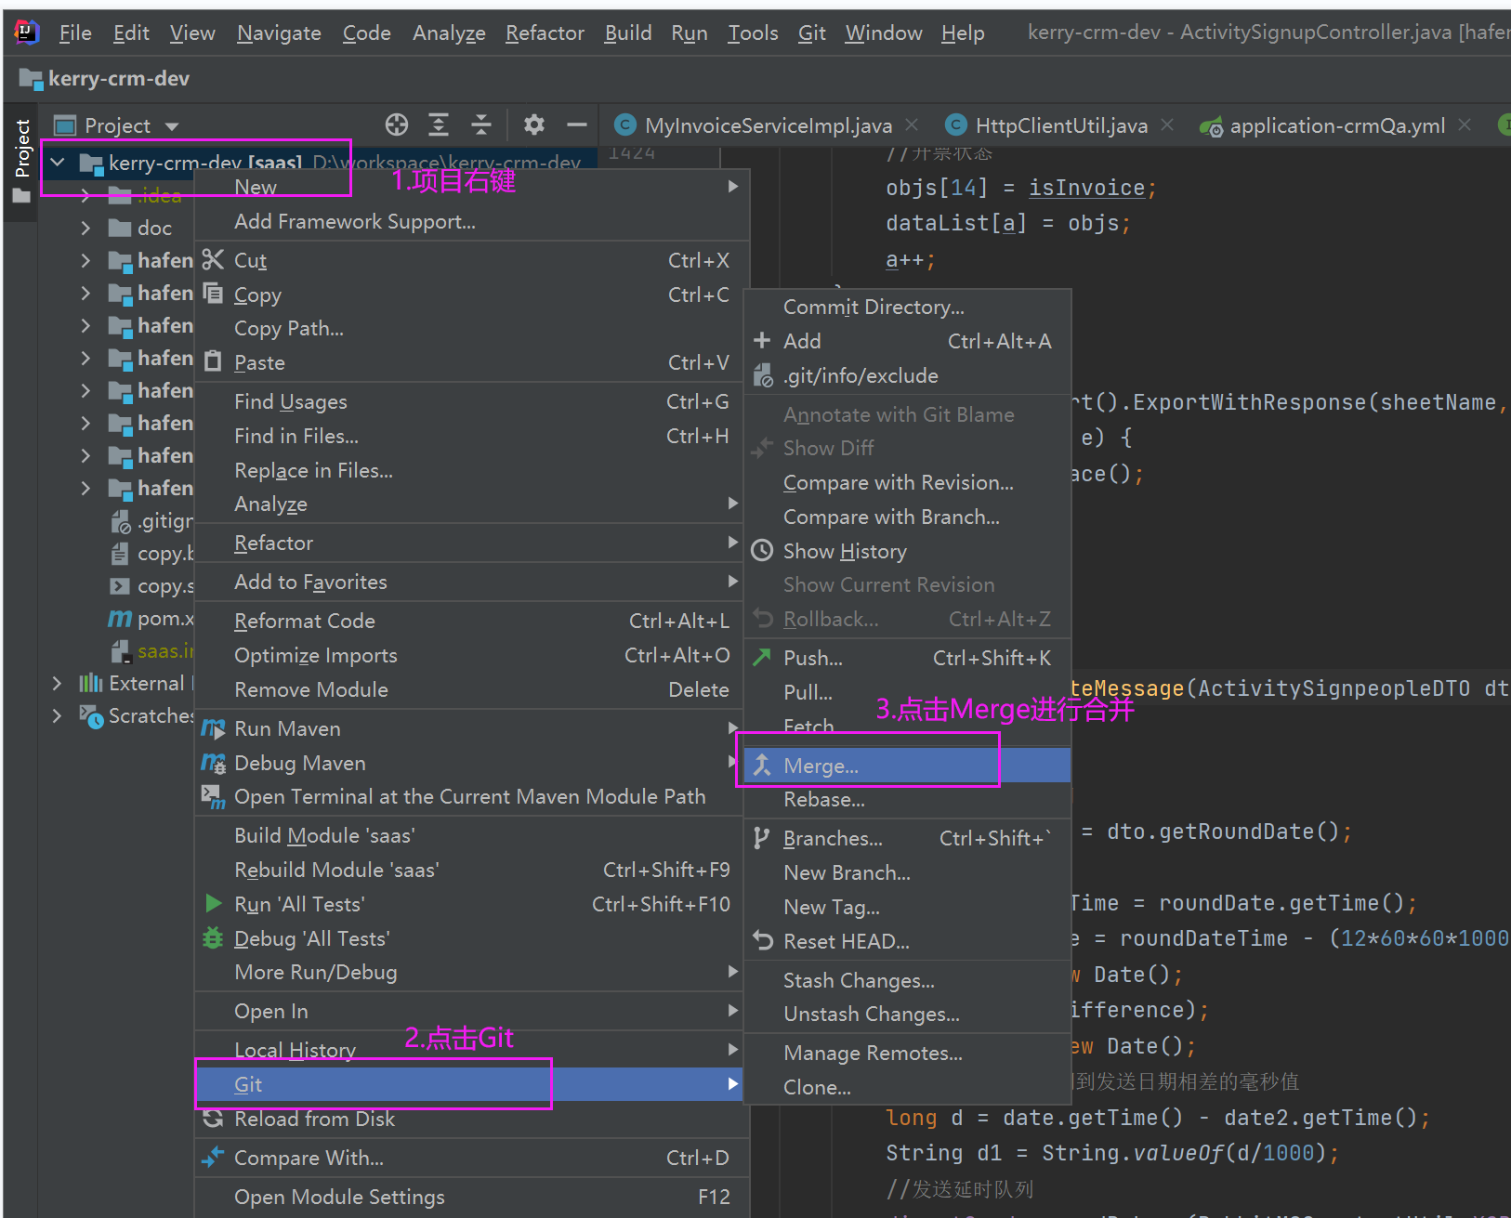
Task: Click the green run triangle for 'All Tests'
Action: (x=213, y=903)
